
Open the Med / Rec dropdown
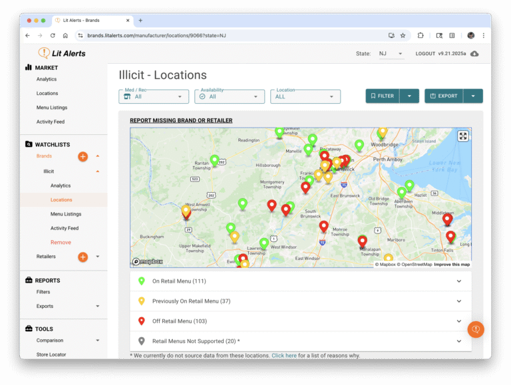154,96
